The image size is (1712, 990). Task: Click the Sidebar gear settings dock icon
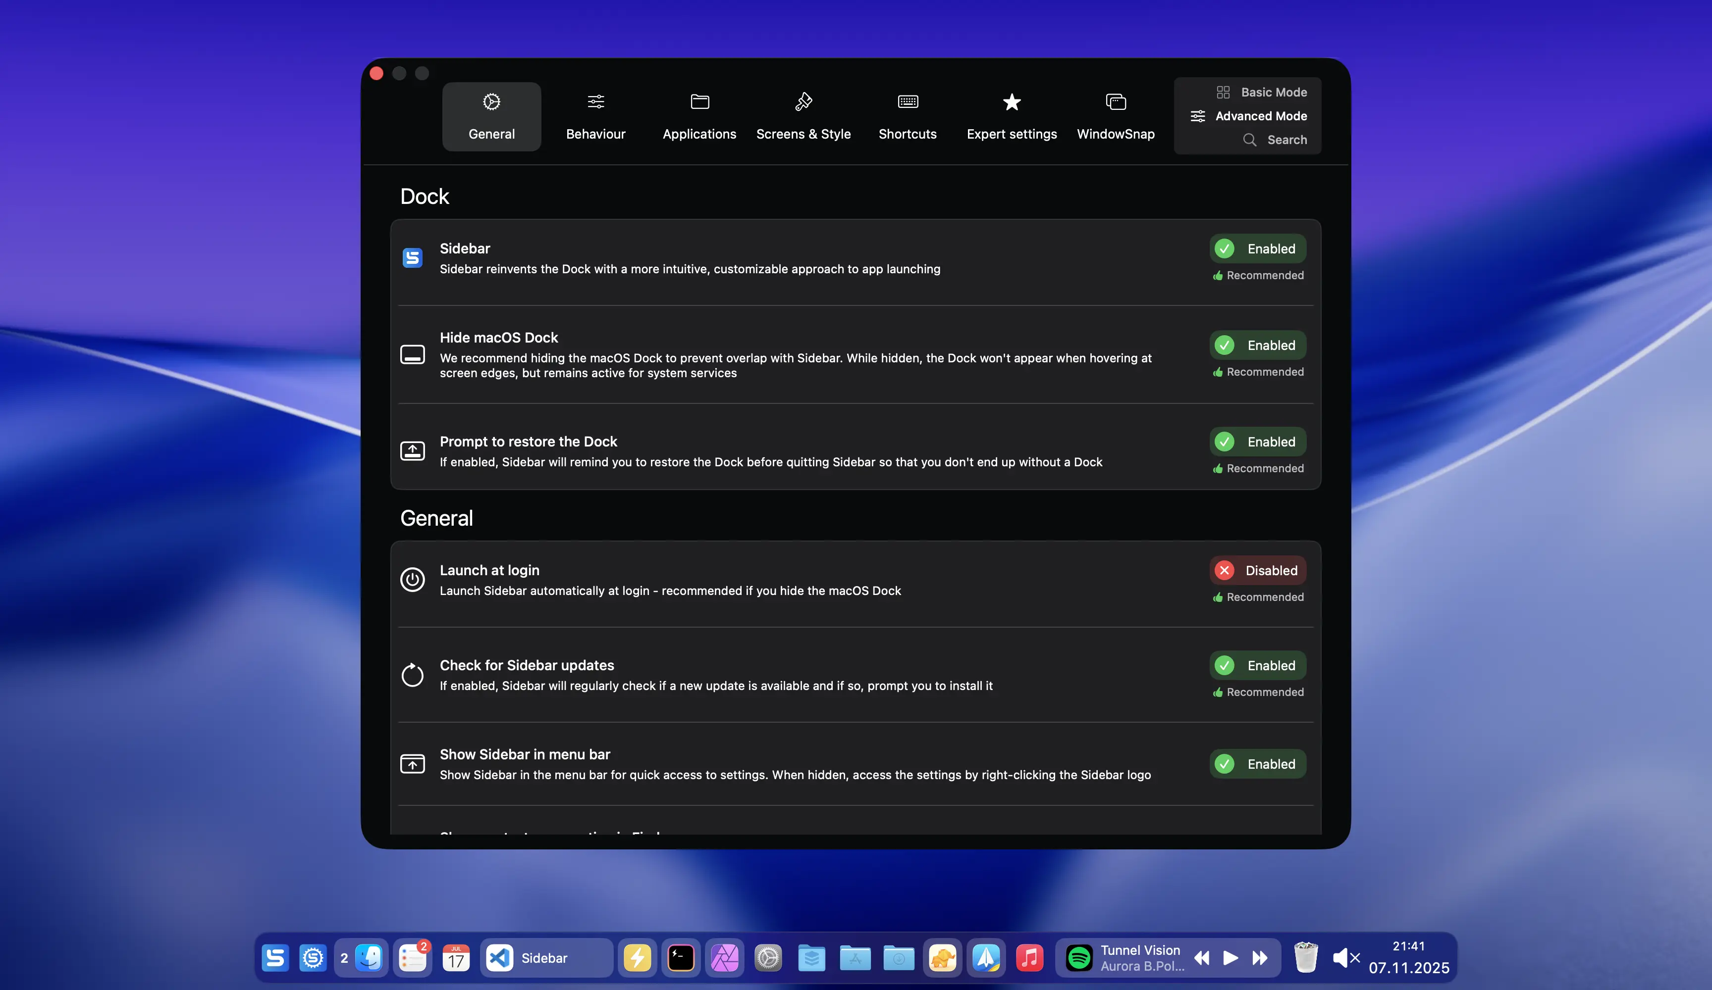313,957
